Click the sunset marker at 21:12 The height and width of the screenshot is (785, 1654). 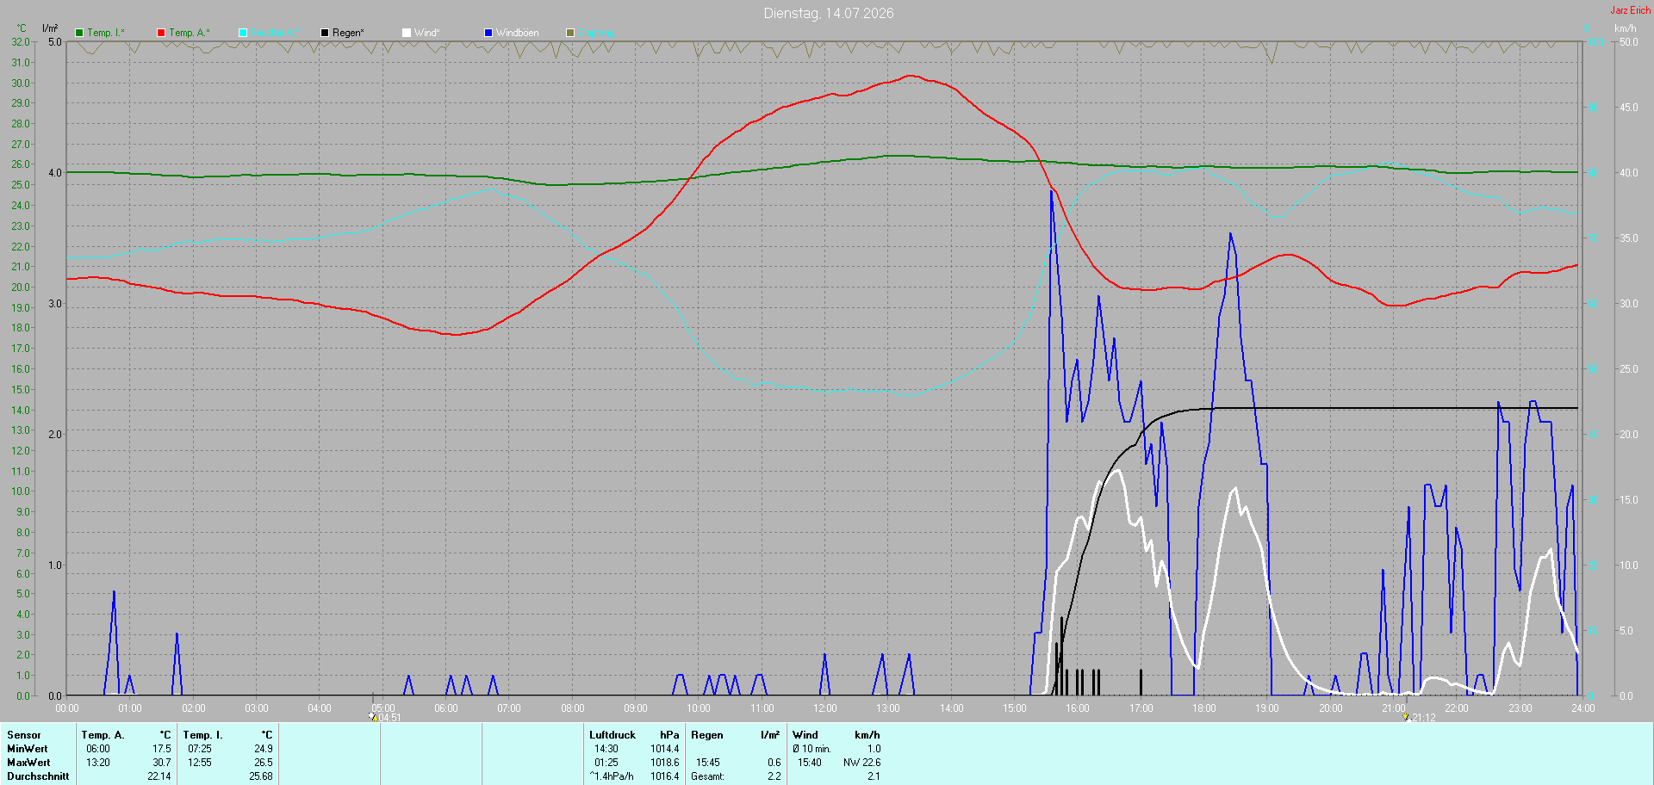coord(1406,716)
